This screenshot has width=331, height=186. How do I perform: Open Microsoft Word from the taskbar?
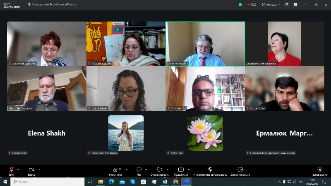tap(165, 181)
